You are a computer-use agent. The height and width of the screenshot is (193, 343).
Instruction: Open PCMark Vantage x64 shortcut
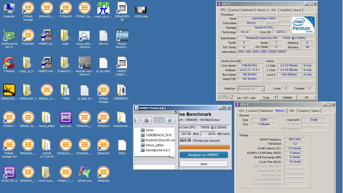(9, 149)
